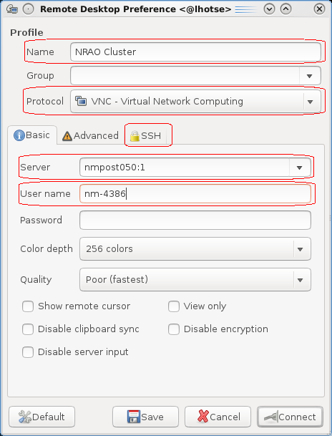Viewport: 332px width, 436px height.
Task: Click the floppy disk Save icon
Action: pyautogui.click(x=134, y=417)
